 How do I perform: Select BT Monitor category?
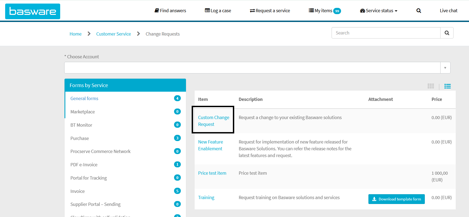pyautogui.click(x=81, y=125)
